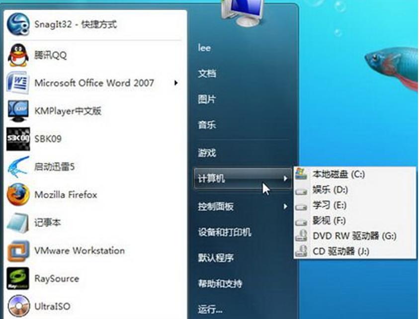Click the SnagIt32 - 快捷方式 label

click(76, 24)
